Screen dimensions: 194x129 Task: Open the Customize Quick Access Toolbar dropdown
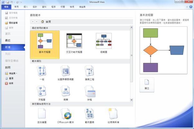[x=21, y=2]
